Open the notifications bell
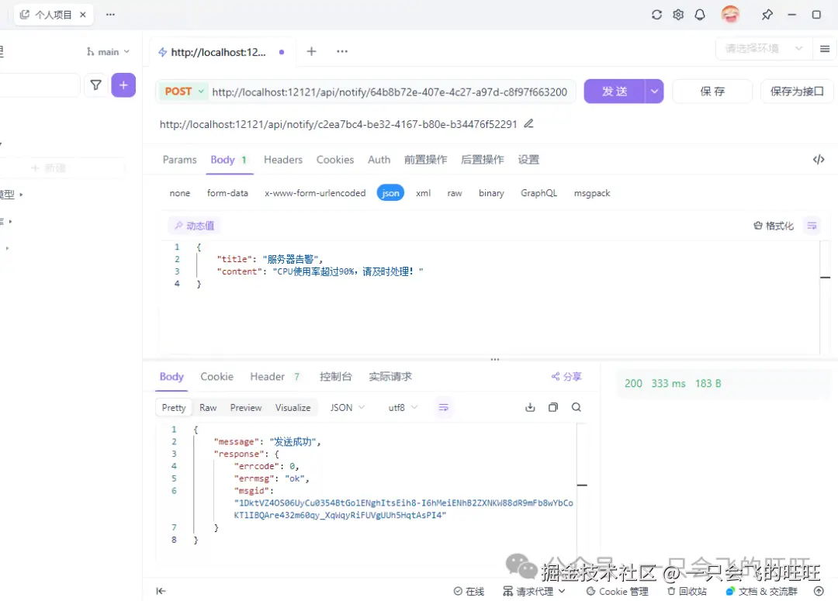838x601 pixels. [700, 15]
